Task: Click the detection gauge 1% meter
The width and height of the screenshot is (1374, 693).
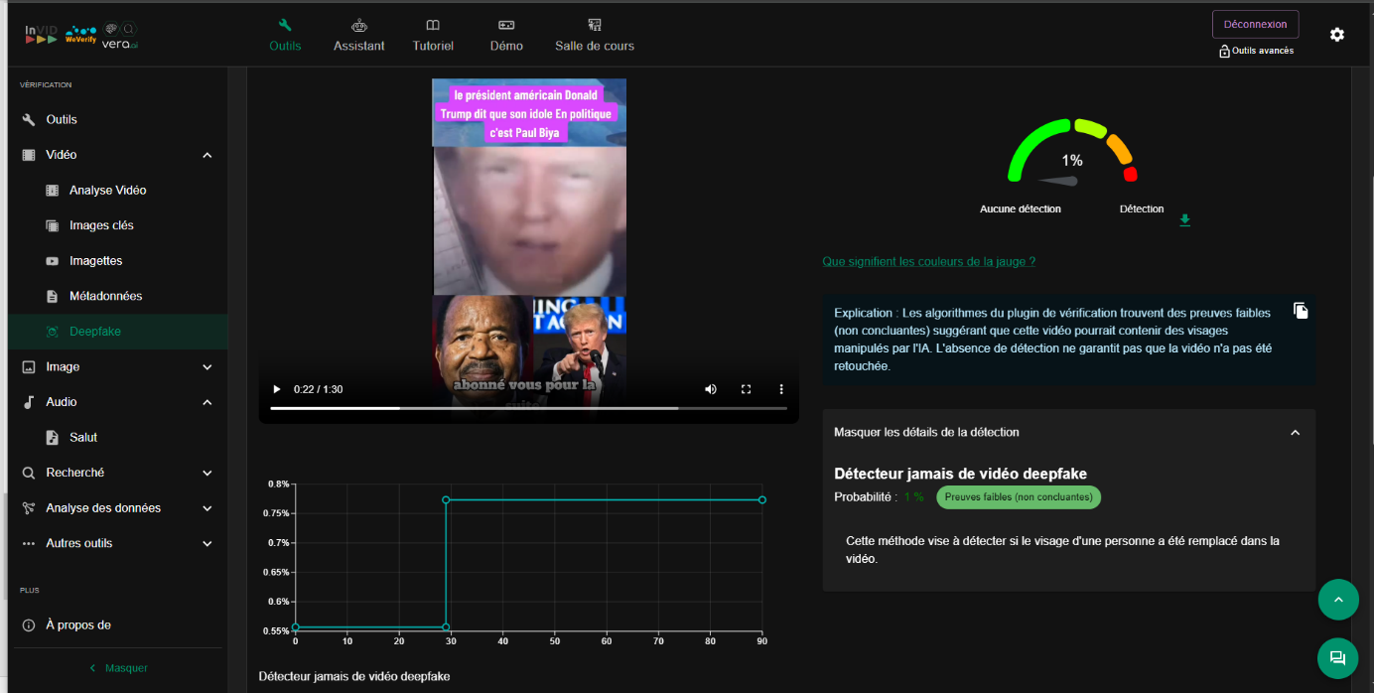Action: click(x=1072, y=151)
